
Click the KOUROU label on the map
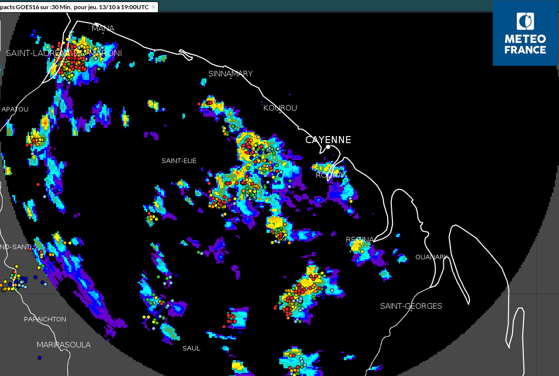click(280, 108)
